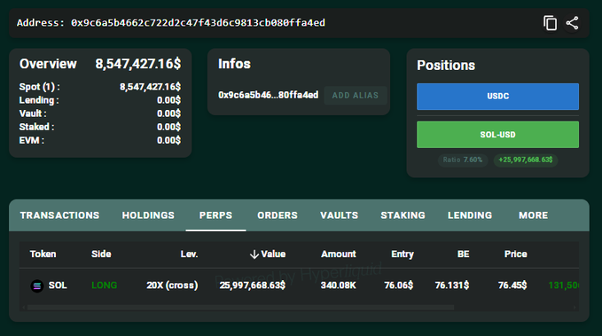Click the 76.131$ break-even cell
Viewport: 602px width, 336px height.
tap(452, 285)
